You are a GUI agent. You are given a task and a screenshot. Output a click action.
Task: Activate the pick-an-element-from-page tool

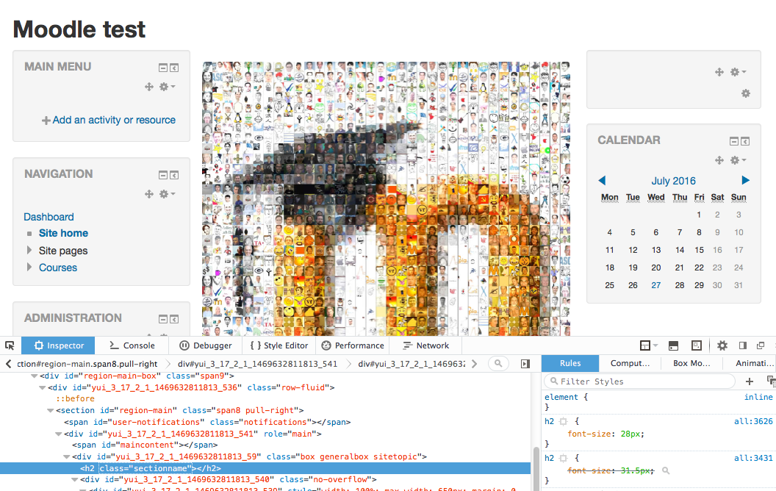click(10, 345)
